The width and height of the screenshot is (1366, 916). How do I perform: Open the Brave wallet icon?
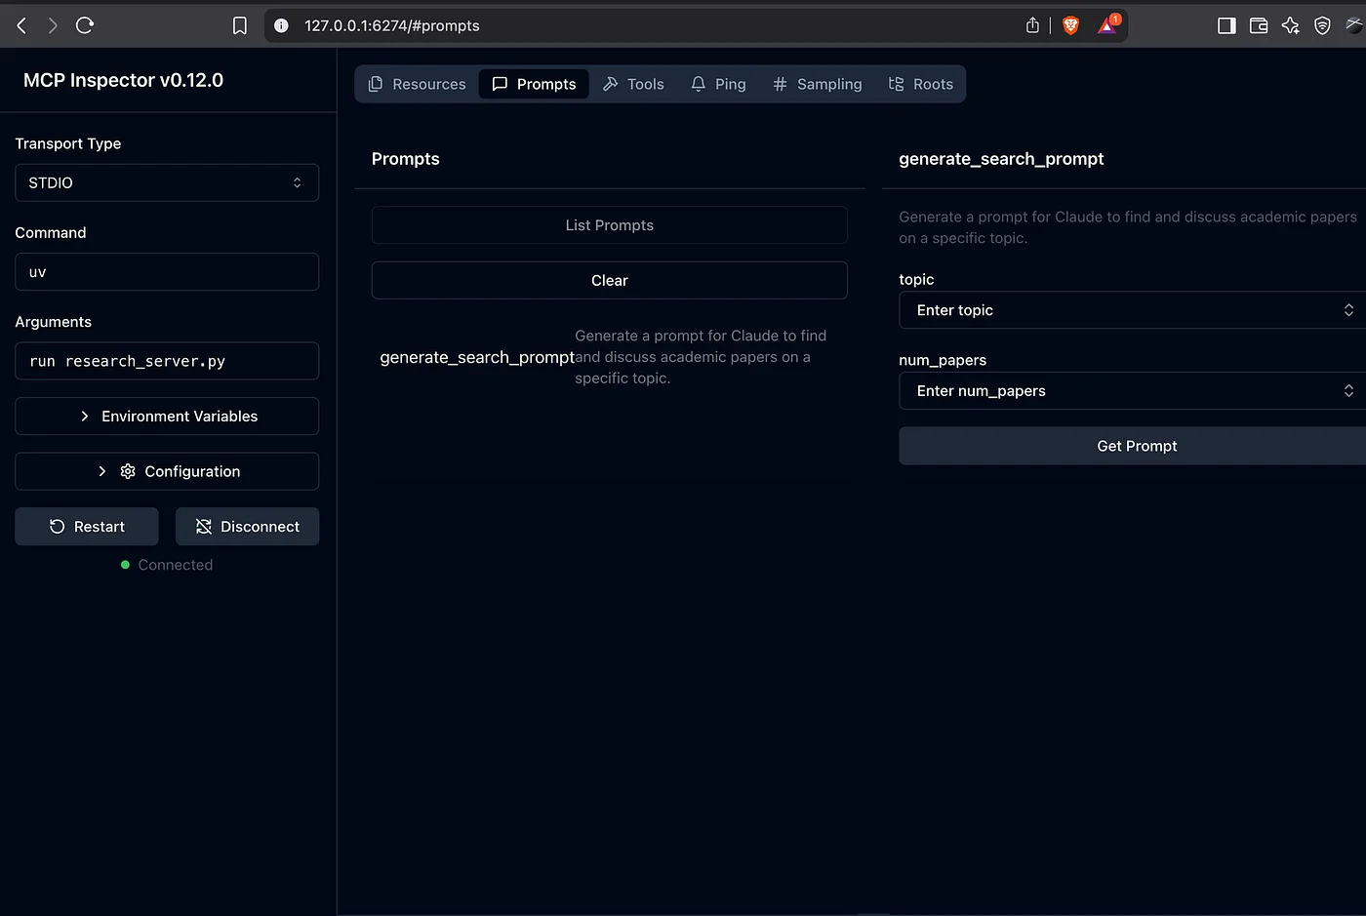tap(1259, 25)
